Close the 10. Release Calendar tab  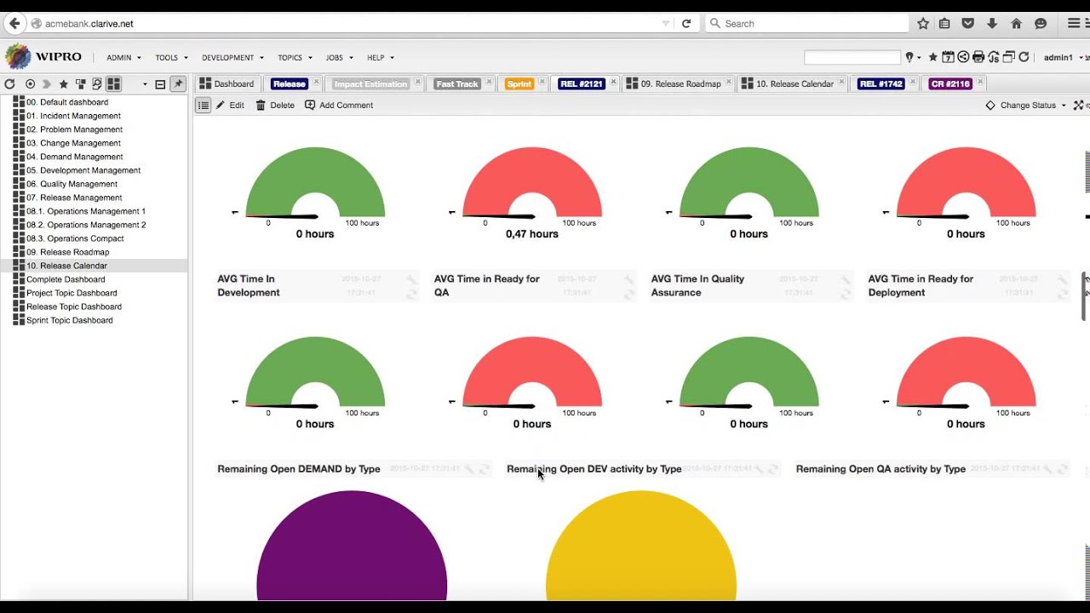tap(842, 82)
